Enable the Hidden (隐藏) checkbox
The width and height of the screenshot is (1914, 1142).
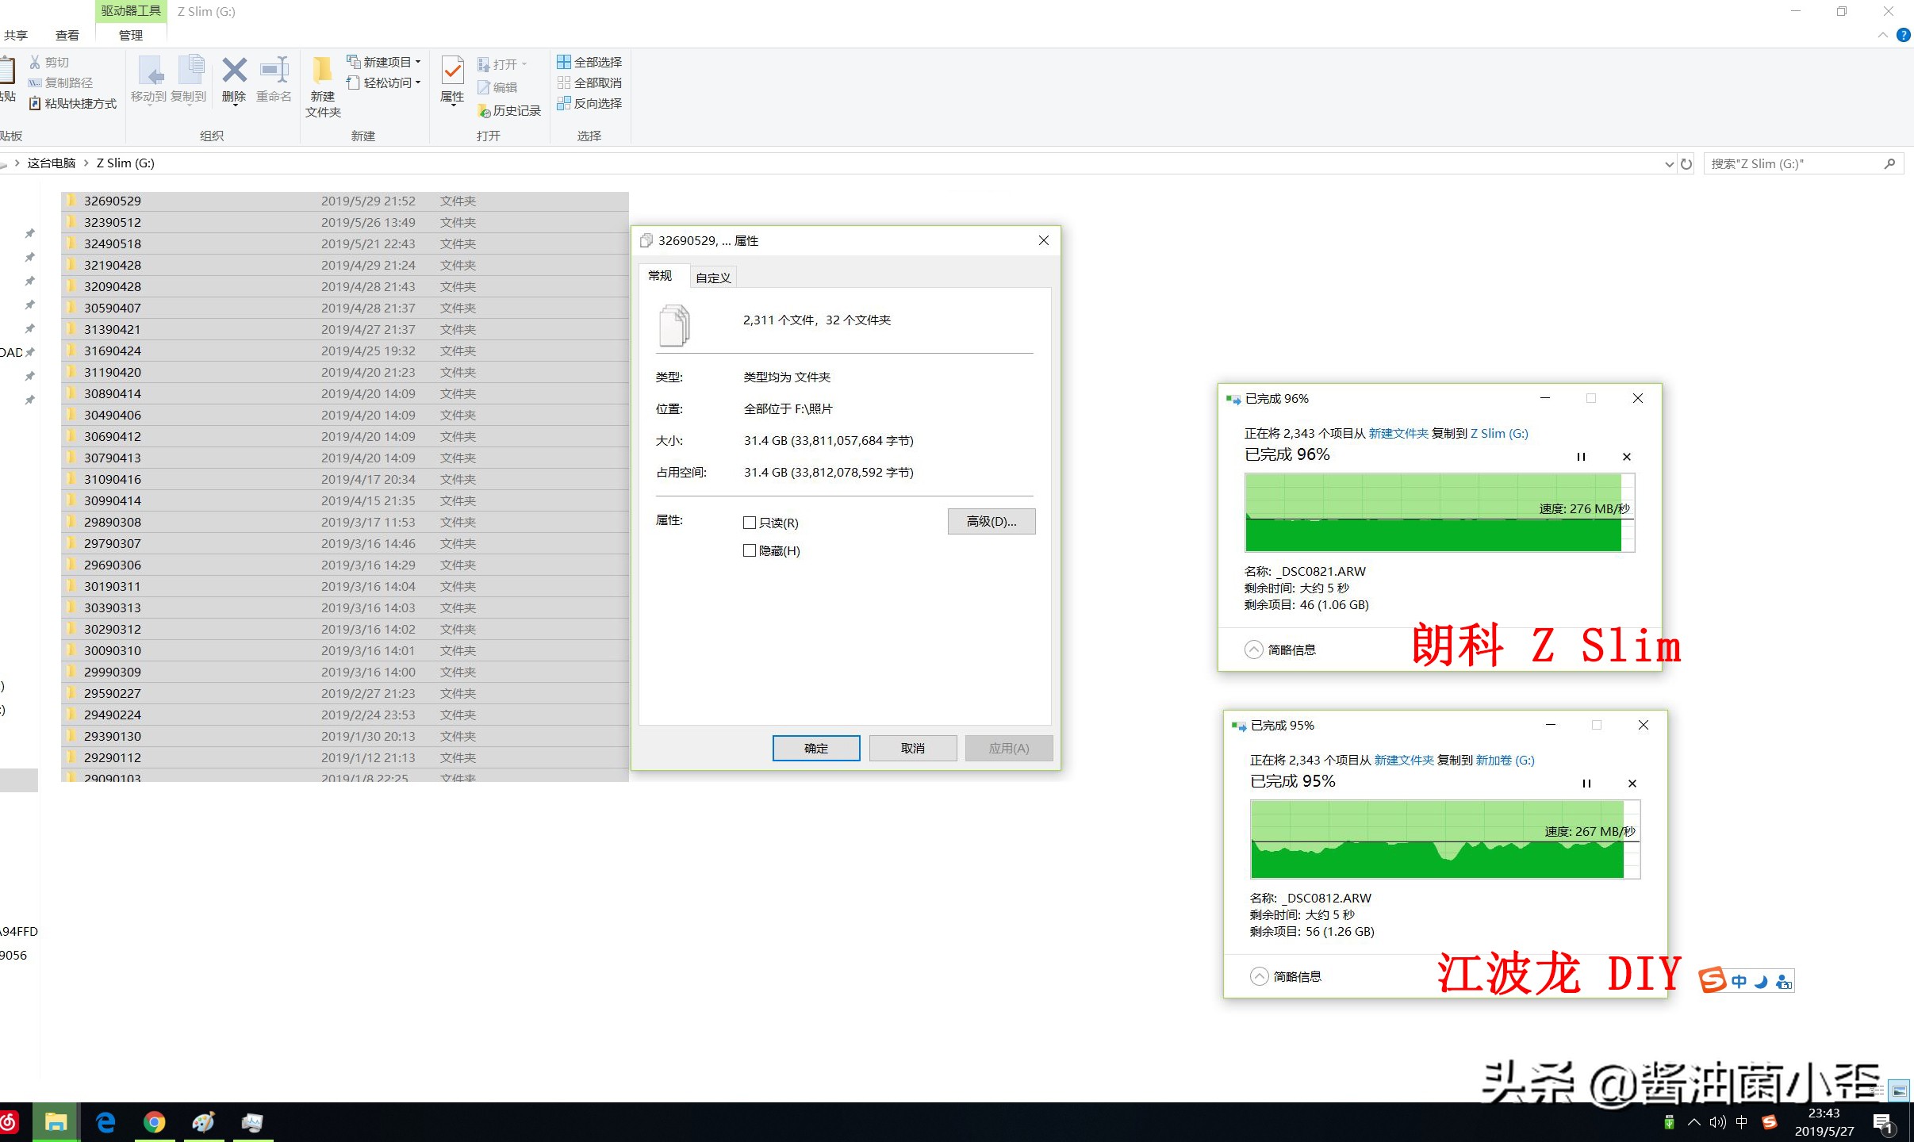(750, 550)
